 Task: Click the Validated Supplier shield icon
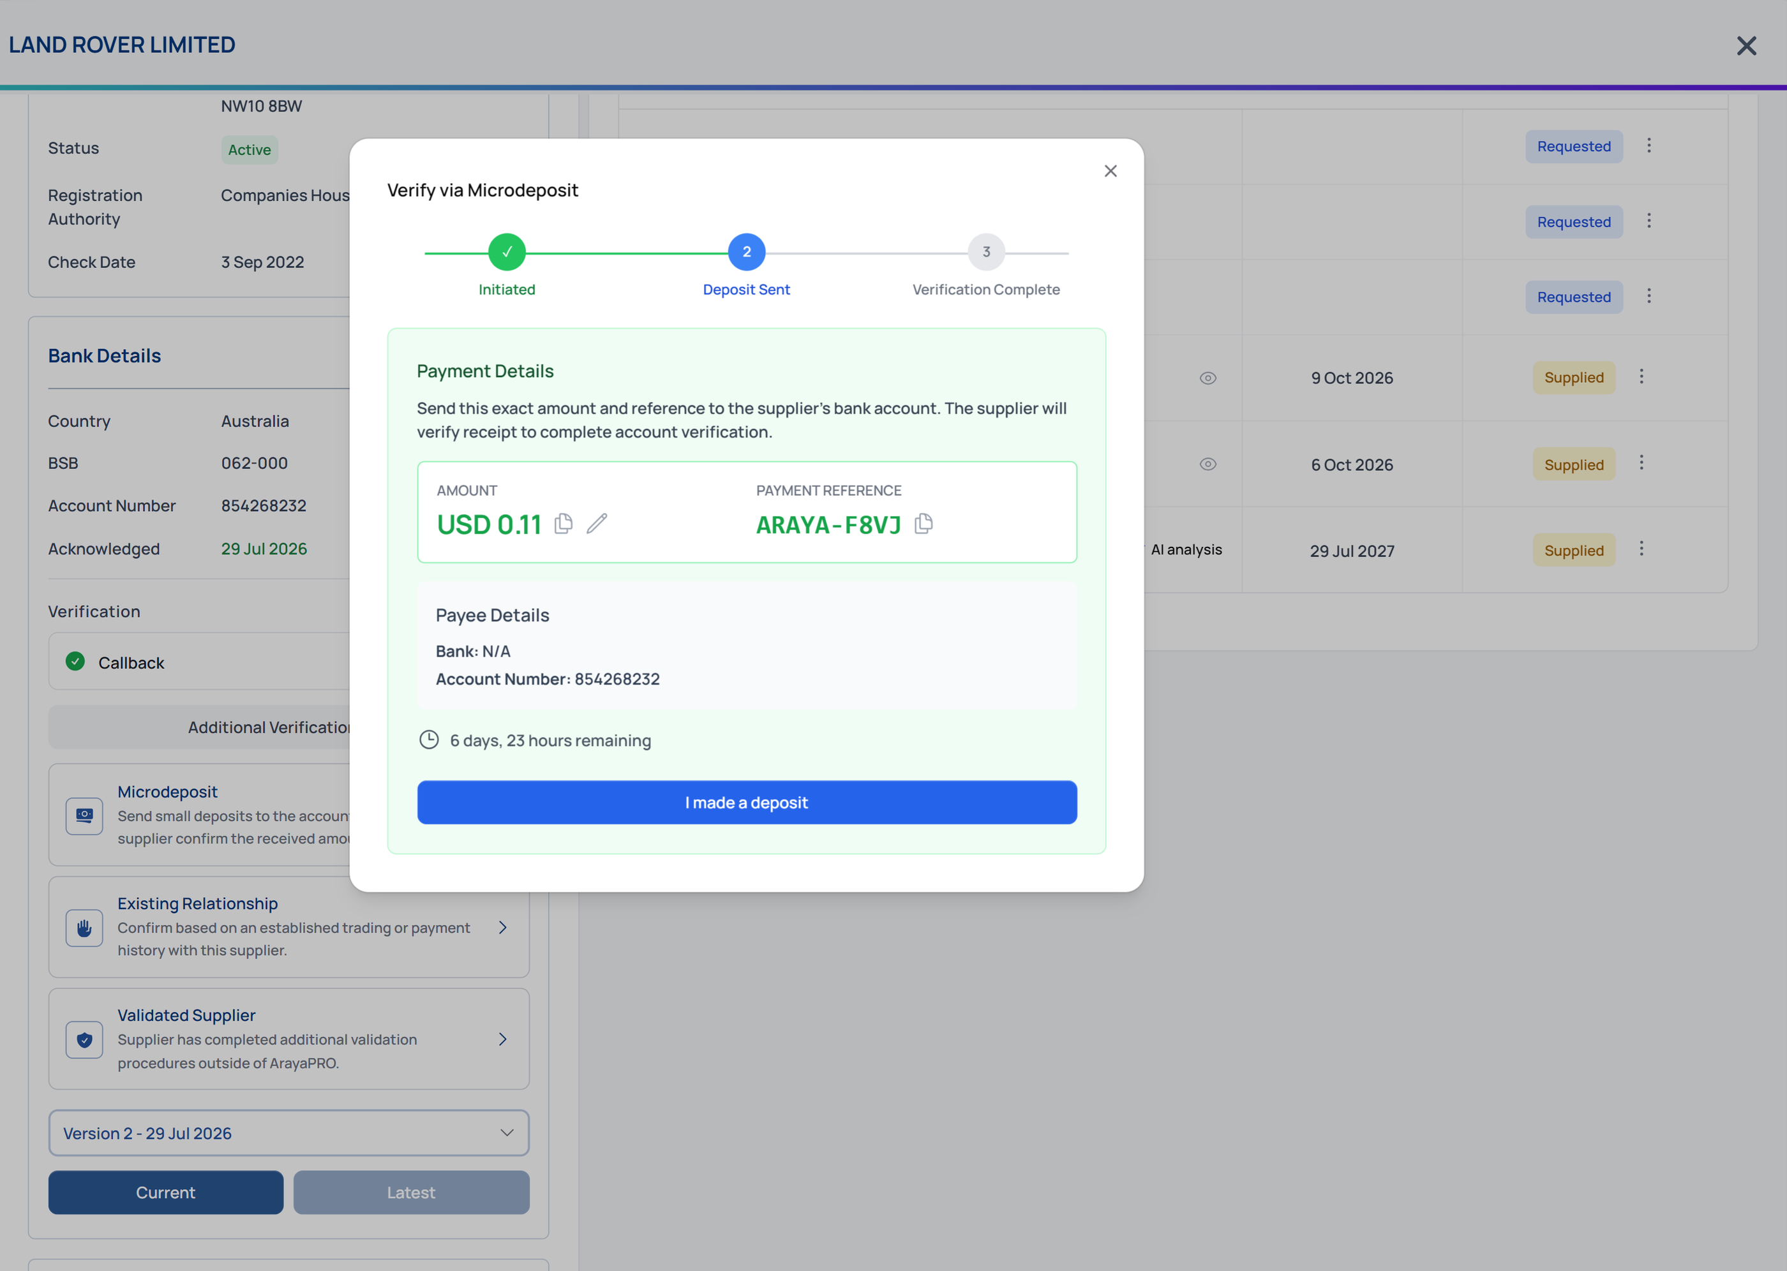pos(84,1039)
